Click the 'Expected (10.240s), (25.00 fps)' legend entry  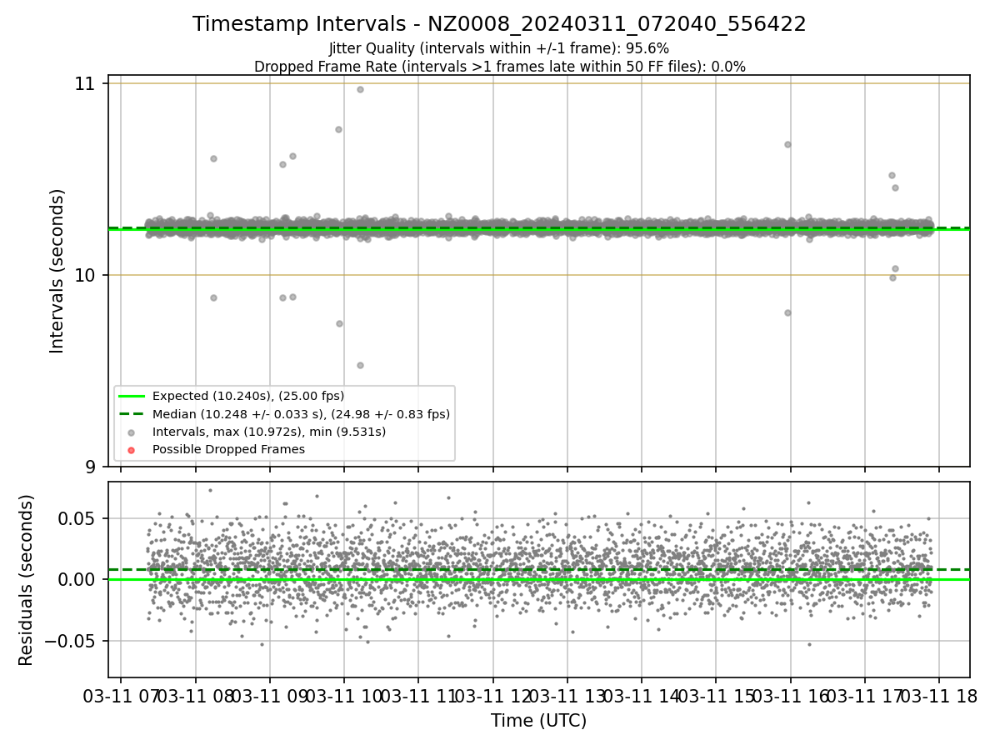point(248,396)
